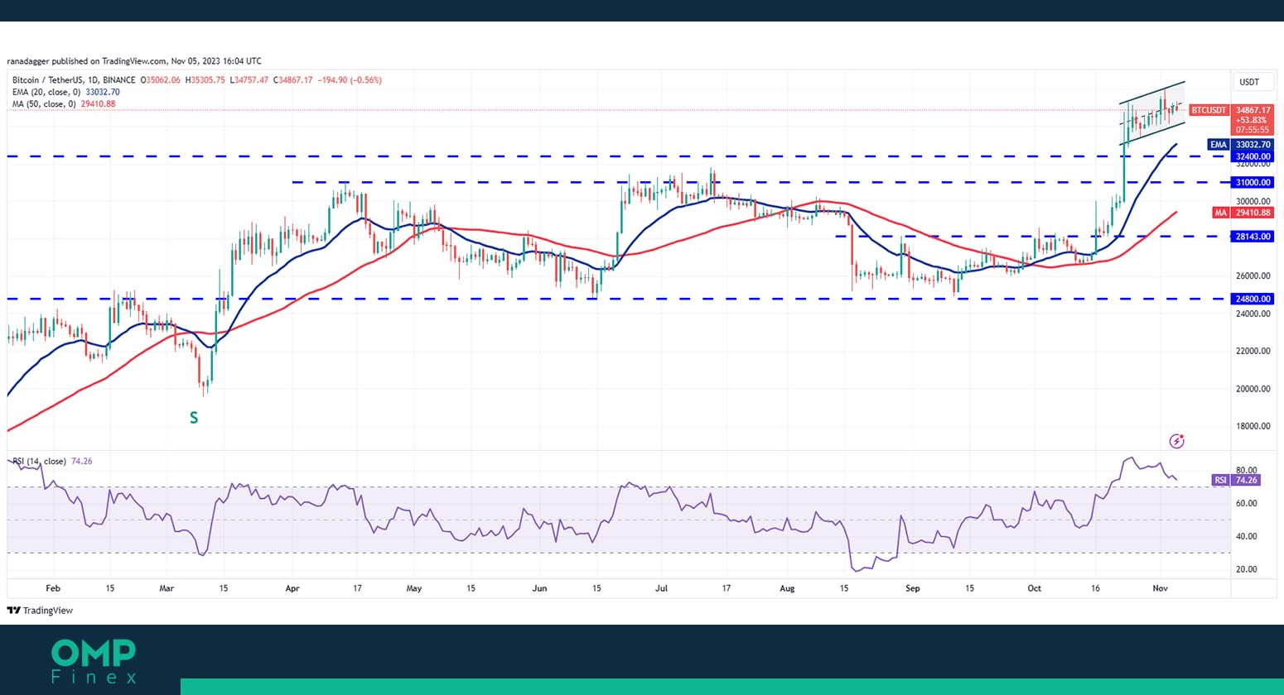
Task: Click the 20.00 RSI axis tick
Action: [x=1247, y=569]
